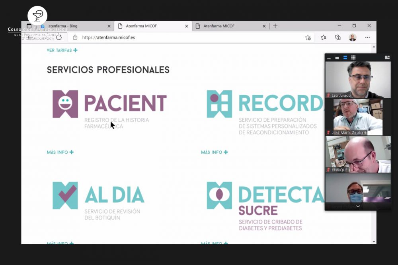Open the VER TARIFAS link
Viewport: 398px width, 265px height.
coord(62,50)
